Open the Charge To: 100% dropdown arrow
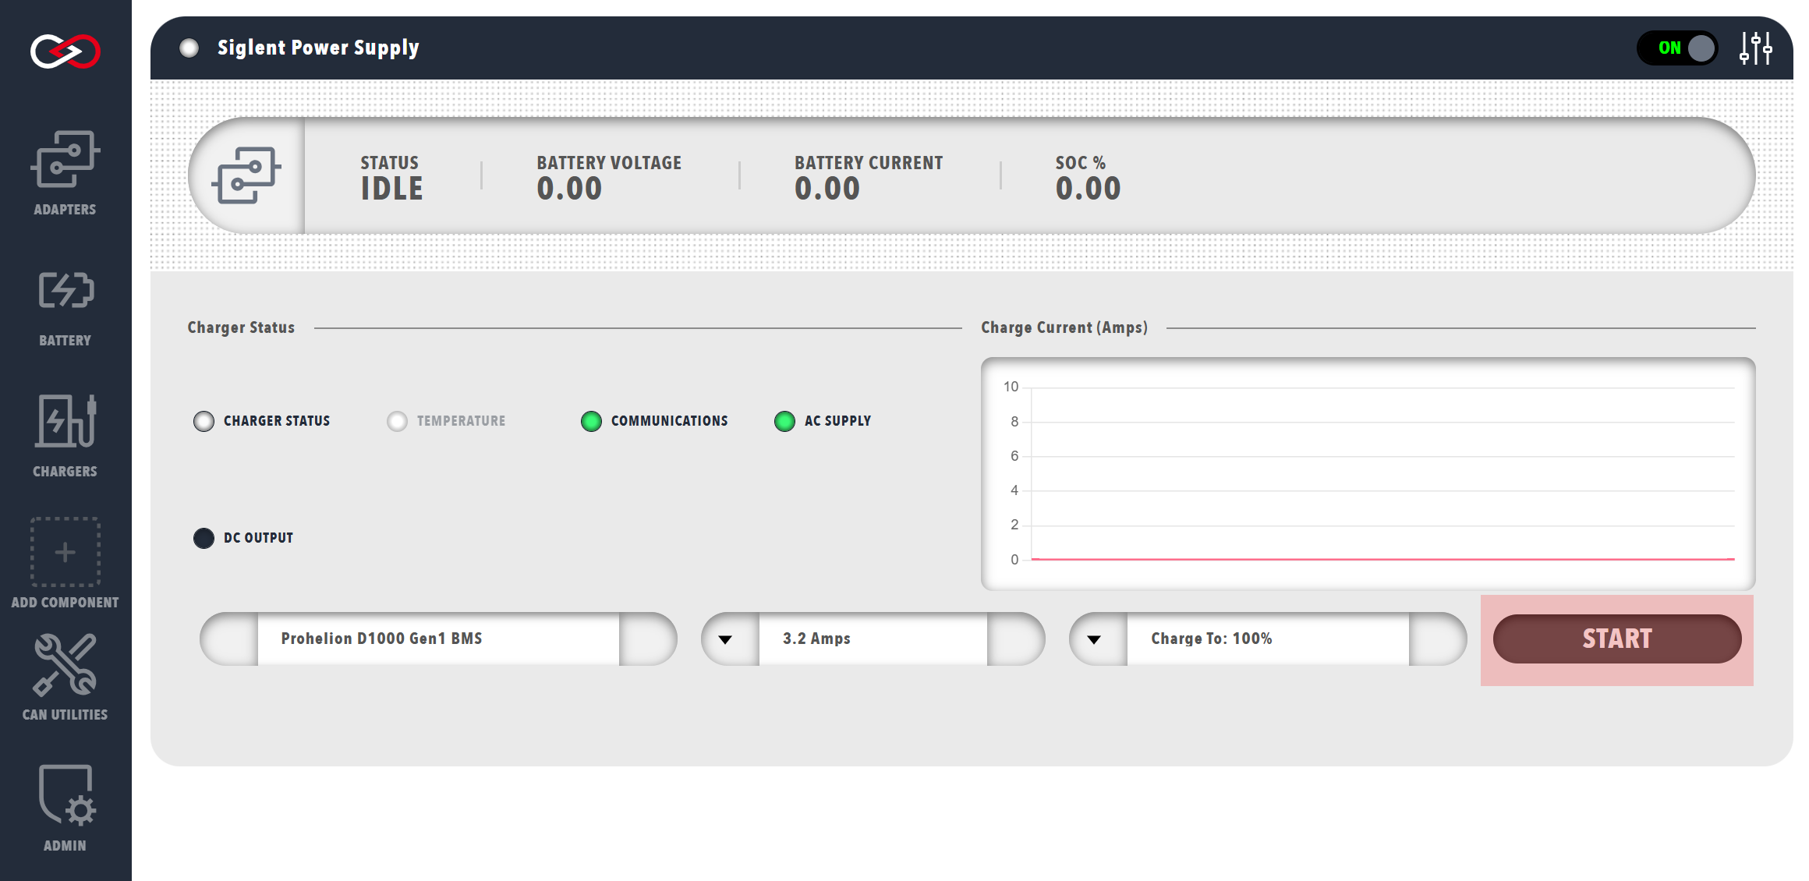This screenshot has width=1809, height=881. point(1094,639)
